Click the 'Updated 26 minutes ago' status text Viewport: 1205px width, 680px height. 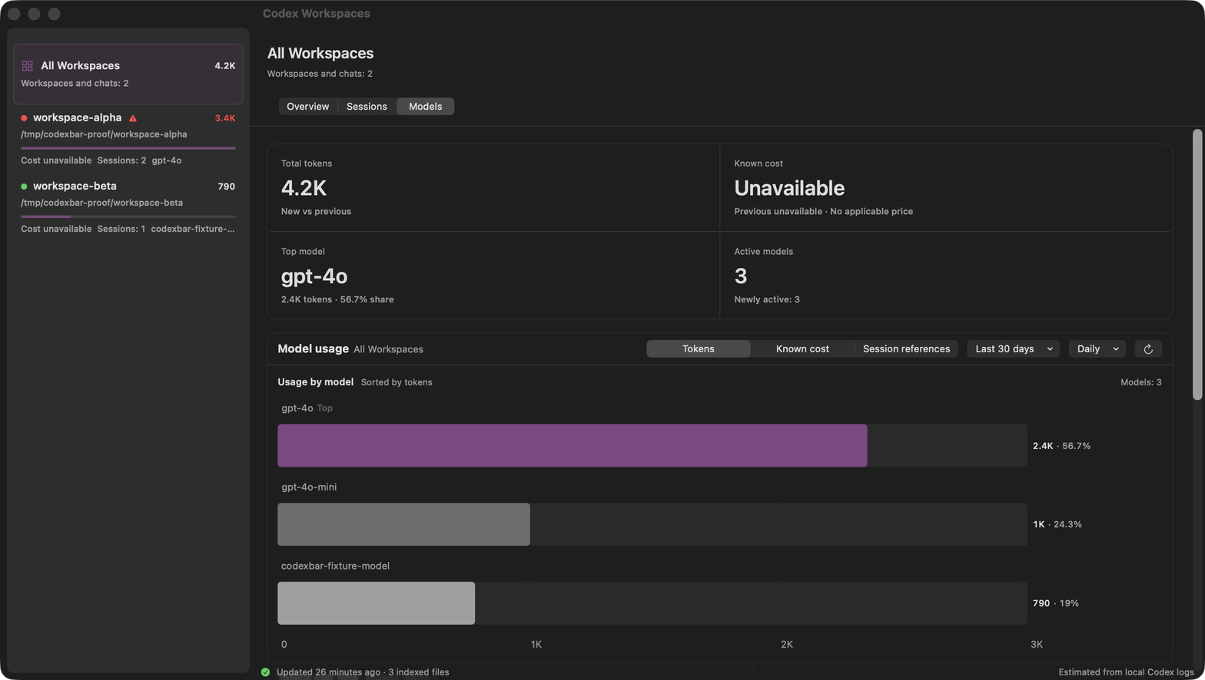tap(328, 672)
